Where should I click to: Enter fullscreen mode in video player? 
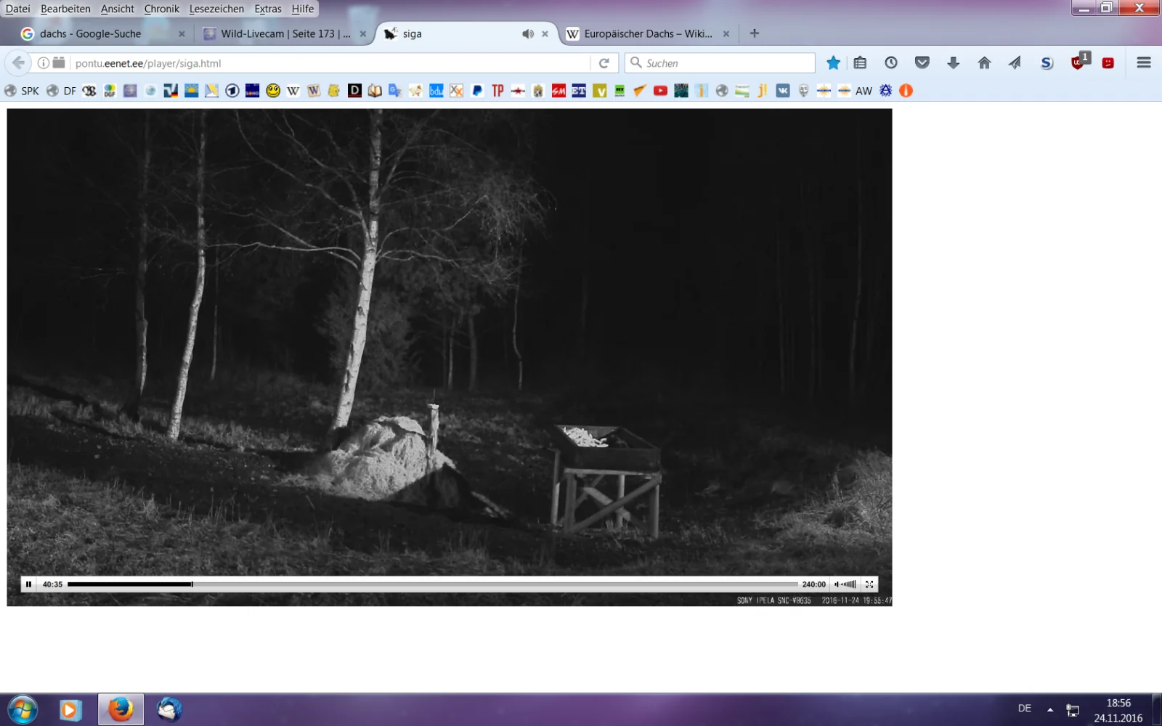(x=869, y=584)
